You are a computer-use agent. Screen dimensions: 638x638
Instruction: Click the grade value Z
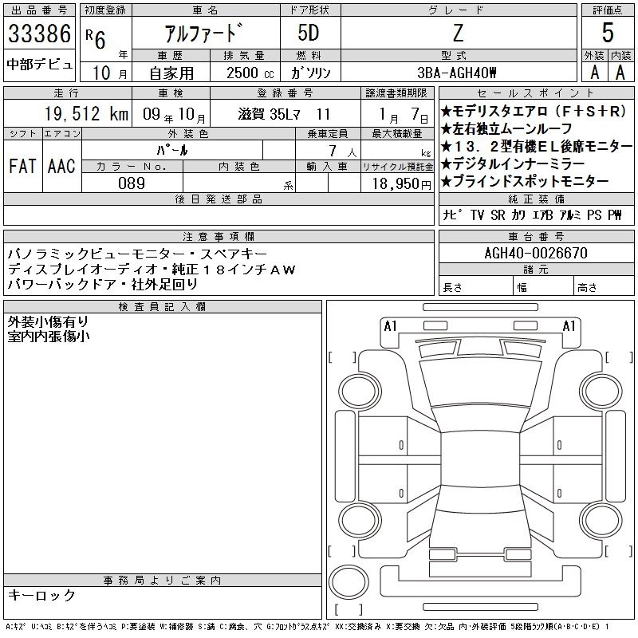point(458,33)
